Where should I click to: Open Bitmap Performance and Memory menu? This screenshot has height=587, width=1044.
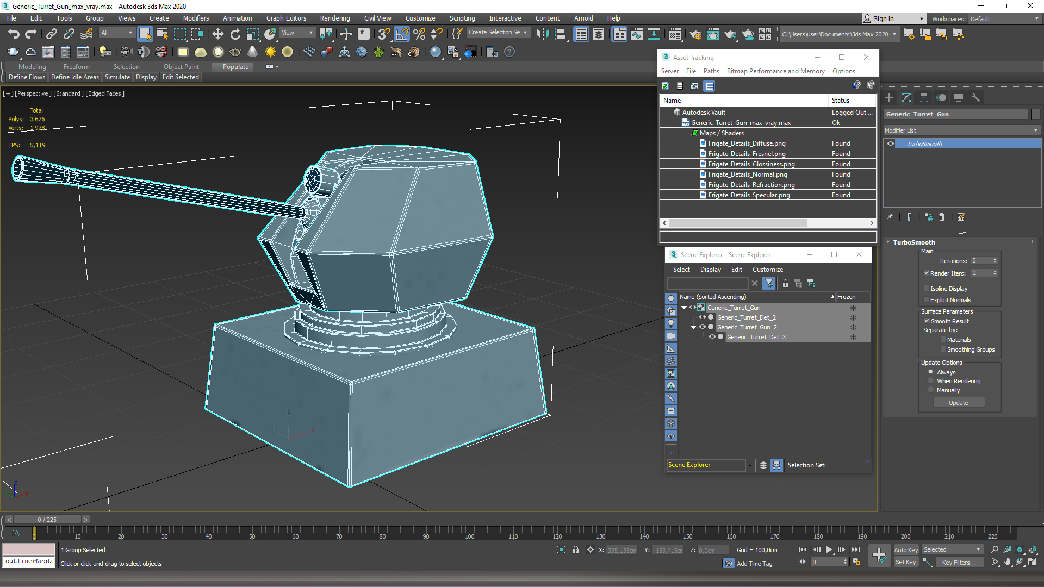click(x=775, y=71)
